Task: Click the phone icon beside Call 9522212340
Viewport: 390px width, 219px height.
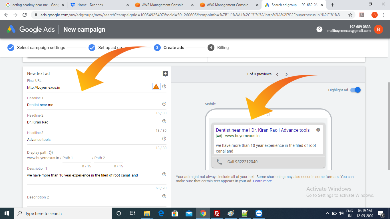Action: [x=219, y=162]
